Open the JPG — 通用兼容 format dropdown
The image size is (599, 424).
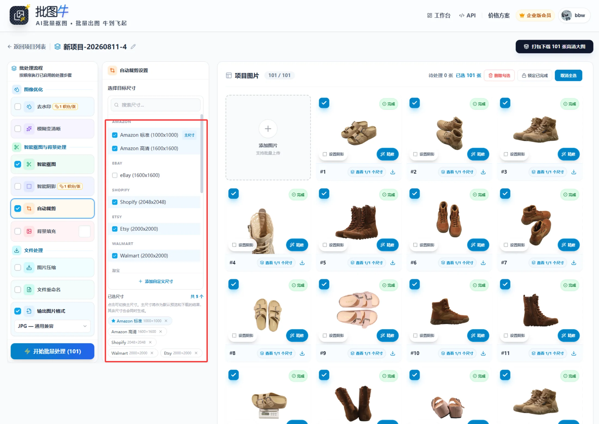[52, 326]
